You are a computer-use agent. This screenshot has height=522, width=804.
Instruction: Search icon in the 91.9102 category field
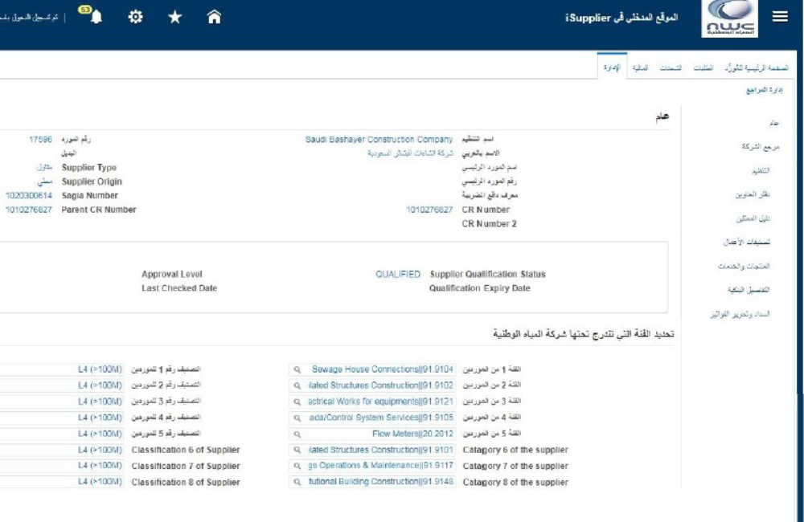coord(297,385)
